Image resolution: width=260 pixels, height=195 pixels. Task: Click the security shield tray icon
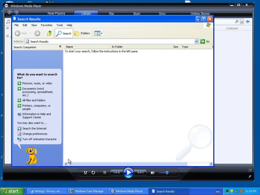(x=232, y=191)
